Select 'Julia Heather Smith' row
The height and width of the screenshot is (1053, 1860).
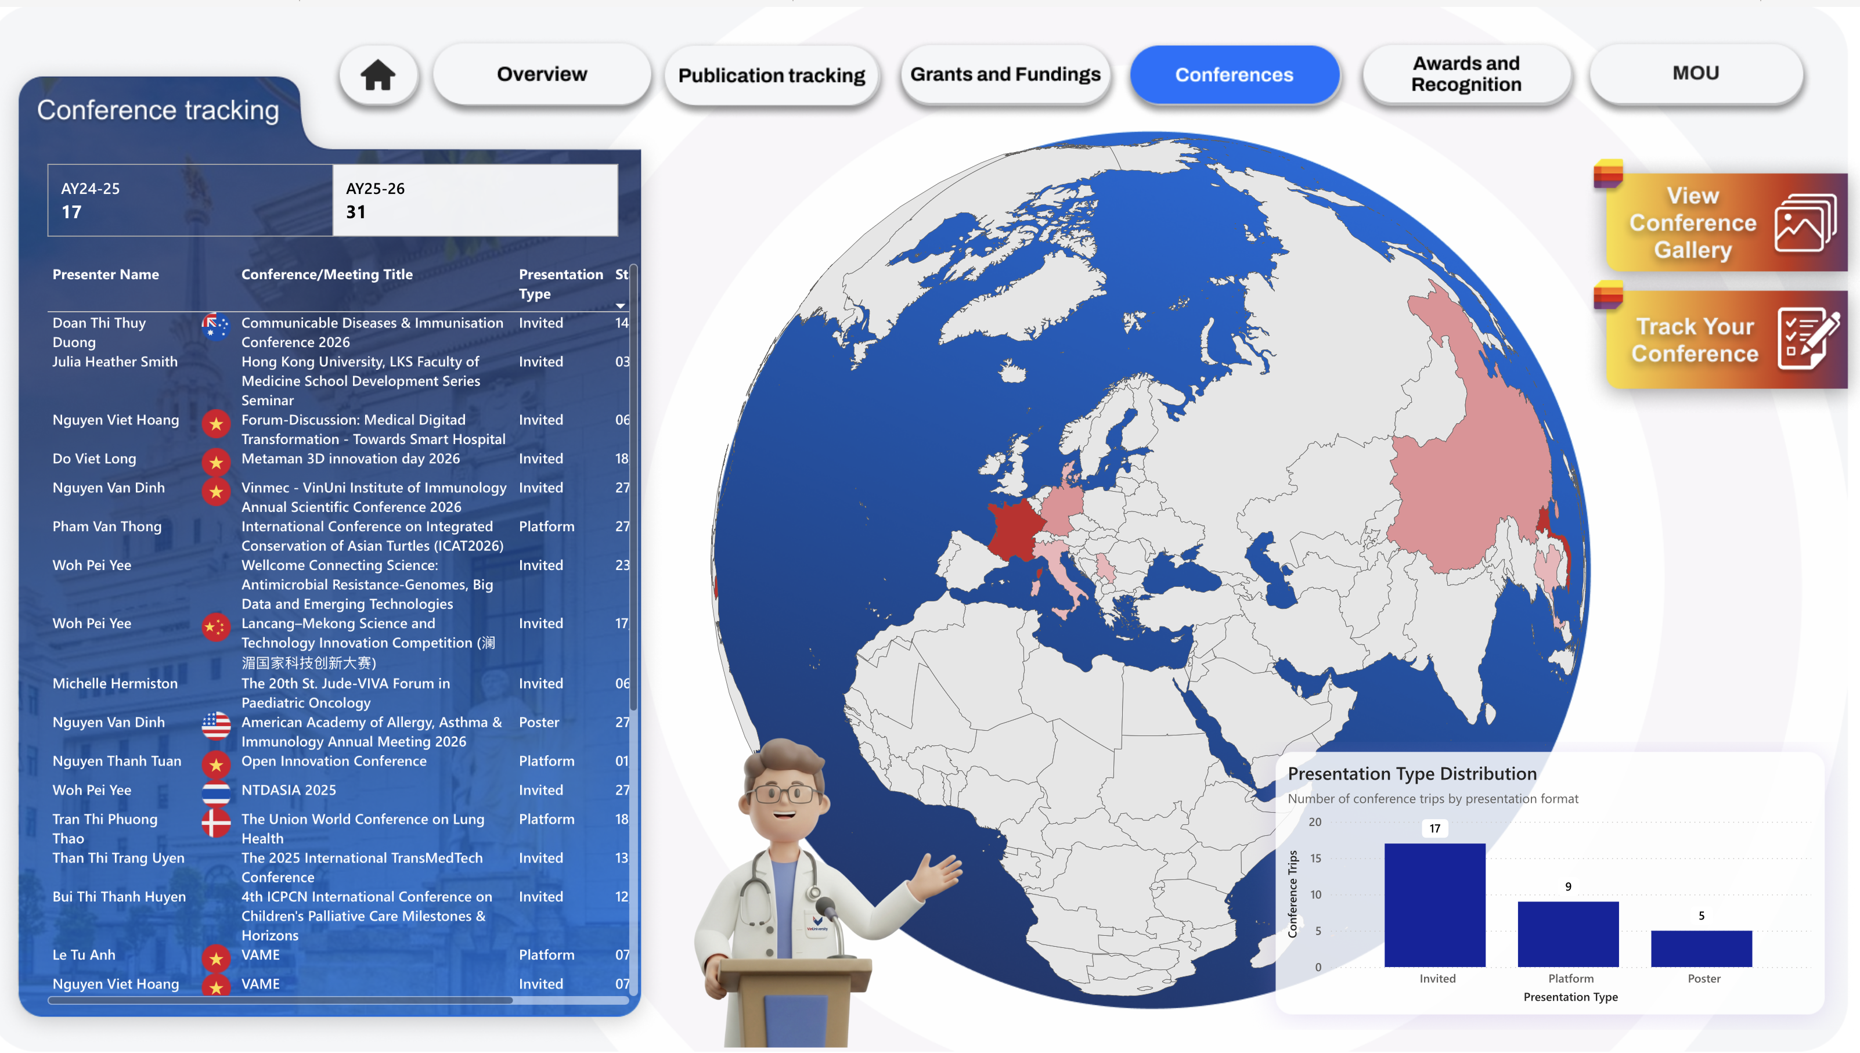[338, 380]
